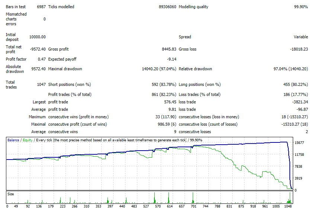Click the Every tick modelling method caption
The width and height of the screenshot is (314, 209).
(111, 140)
